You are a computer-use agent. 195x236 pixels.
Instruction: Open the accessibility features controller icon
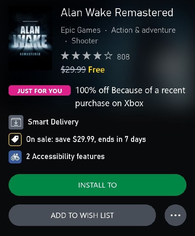[x=15, y=157]
